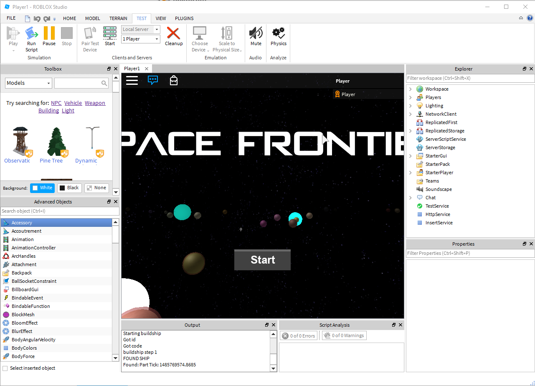Screen dimensions: 535x386
Task: Switch to the TERRAIN ribbon tab
Action: pyautogui.click(x=119, y=18)
